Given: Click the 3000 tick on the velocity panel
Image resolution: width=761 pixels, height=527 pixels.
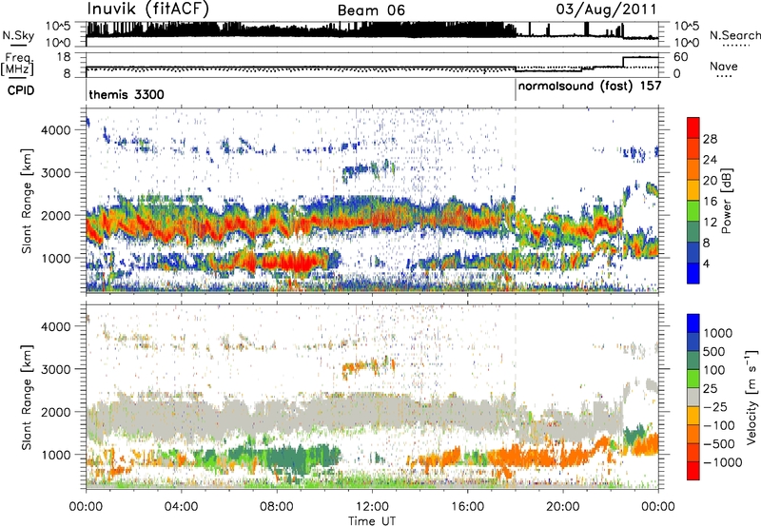Looking at the screenshot, I should 55,369.
